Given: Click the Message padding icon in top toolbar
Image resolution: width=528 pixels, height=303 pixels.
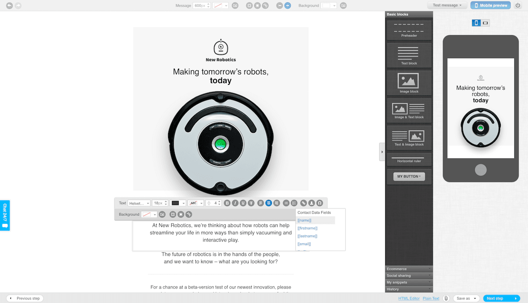Looking at the screenshot, I should click(x=249, y=6).
